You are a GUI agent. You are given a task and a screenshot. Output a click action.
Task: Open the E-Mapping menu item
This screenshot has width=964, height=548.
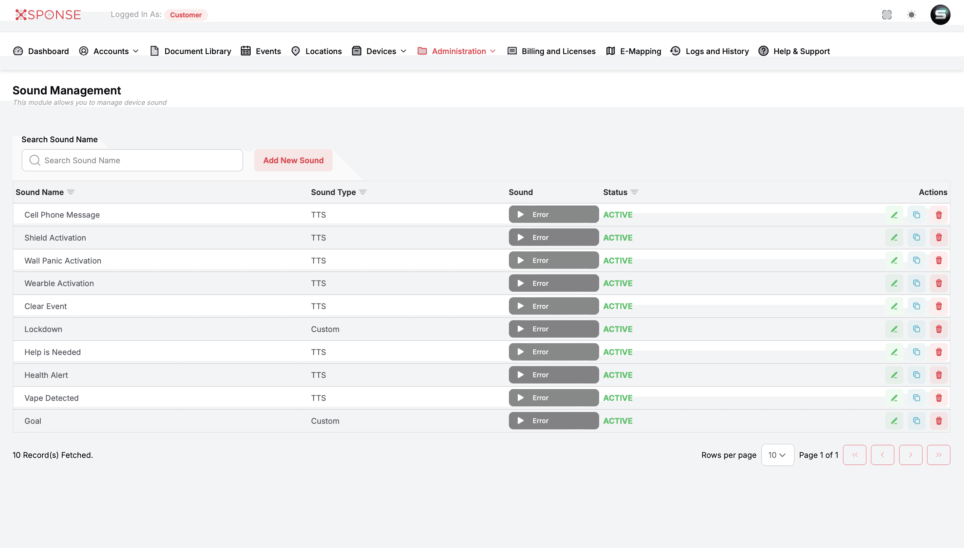pyautogui.click(x=633, y=51)
